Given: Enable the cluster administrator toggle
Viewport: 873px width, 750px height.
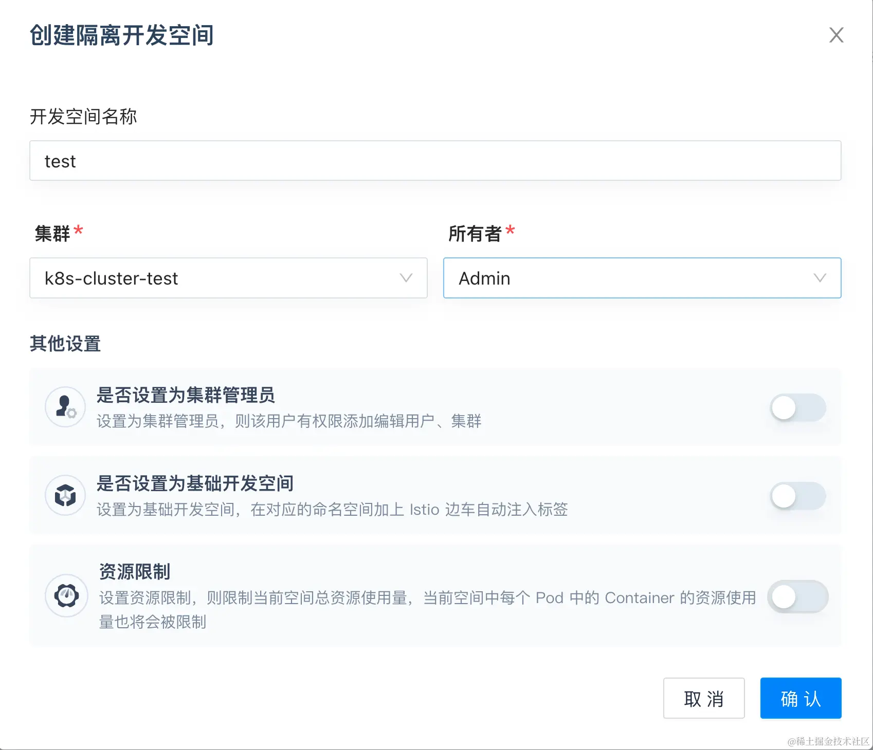Looking at the screenshot, I should (798, 408).
